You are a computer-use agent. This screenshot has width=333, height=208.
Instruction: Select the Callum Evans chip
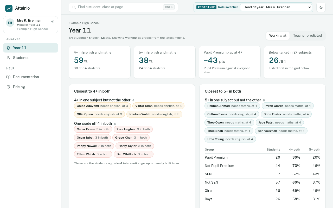pos(232,114)
